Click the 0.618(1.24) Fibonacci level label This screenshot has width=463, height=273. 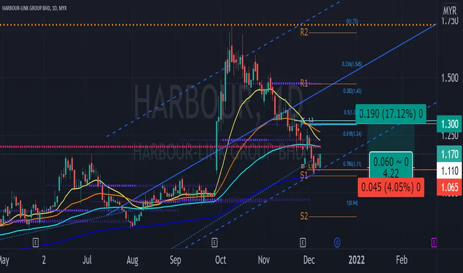tap(352, 134)
